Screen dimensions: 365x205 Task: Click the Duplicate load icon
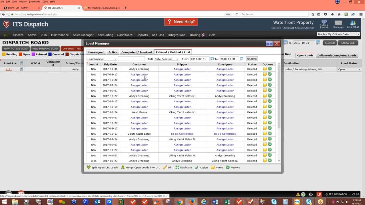point(177,168)
